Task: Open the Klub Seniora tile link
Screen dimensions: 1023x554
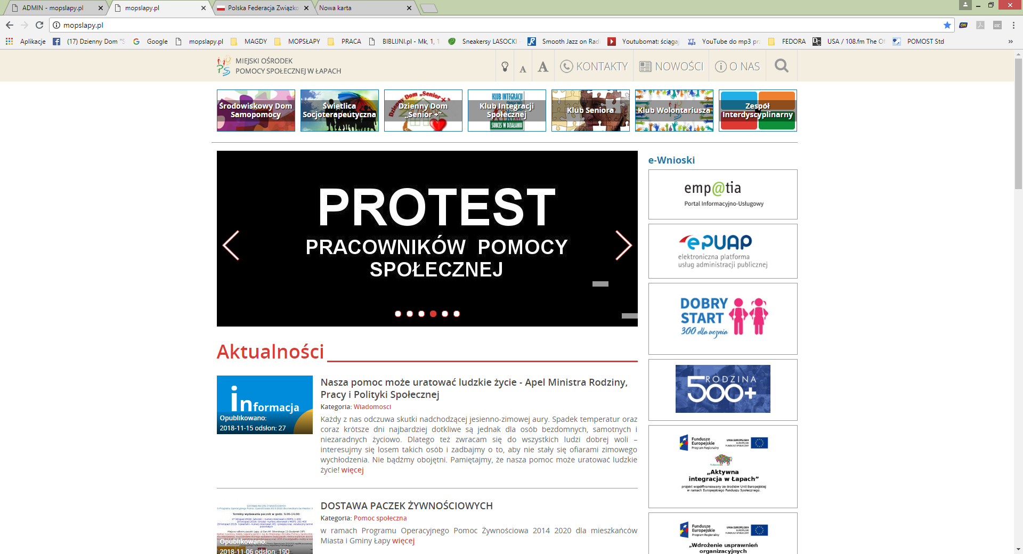Action: click(590, 110)
